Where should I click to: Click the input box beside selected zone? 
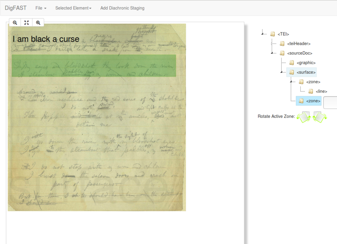pos(330,103)
